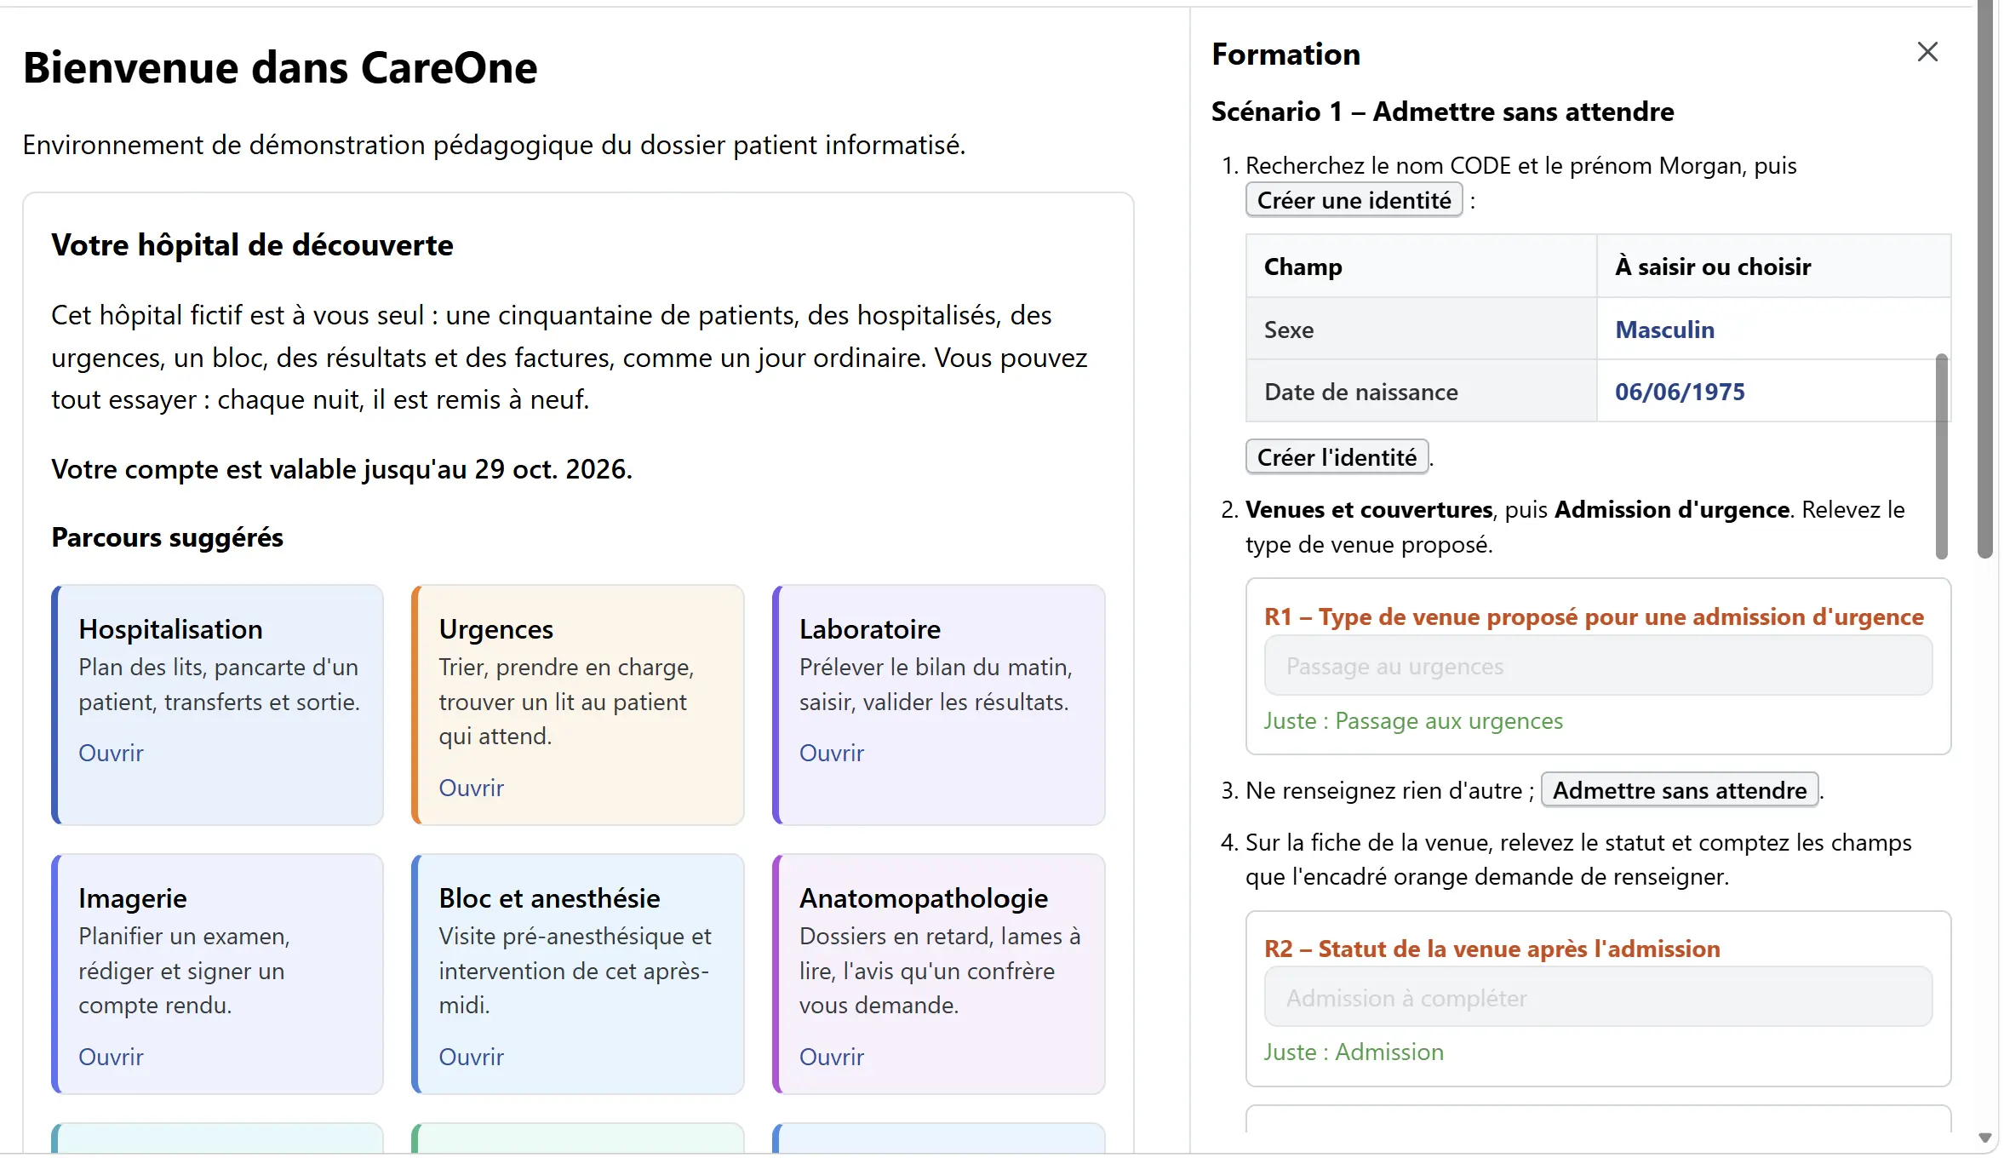Click the Votre hôpital de découverte heading

(252, 245)
